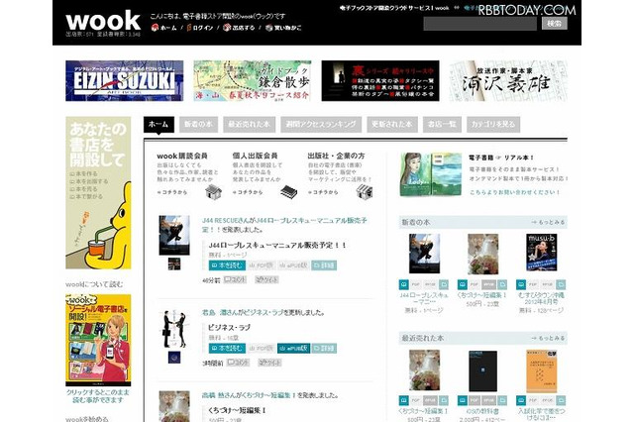Click もっとみる in 最近売れた本 section
This screenshot has width=634, height=422.
548,338
